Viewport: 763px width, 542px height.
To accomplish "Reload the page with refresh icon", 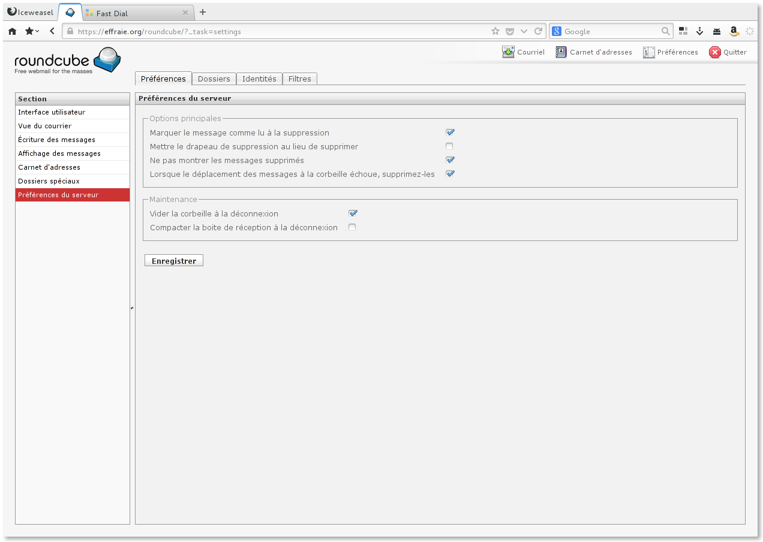I will [538, 31].
